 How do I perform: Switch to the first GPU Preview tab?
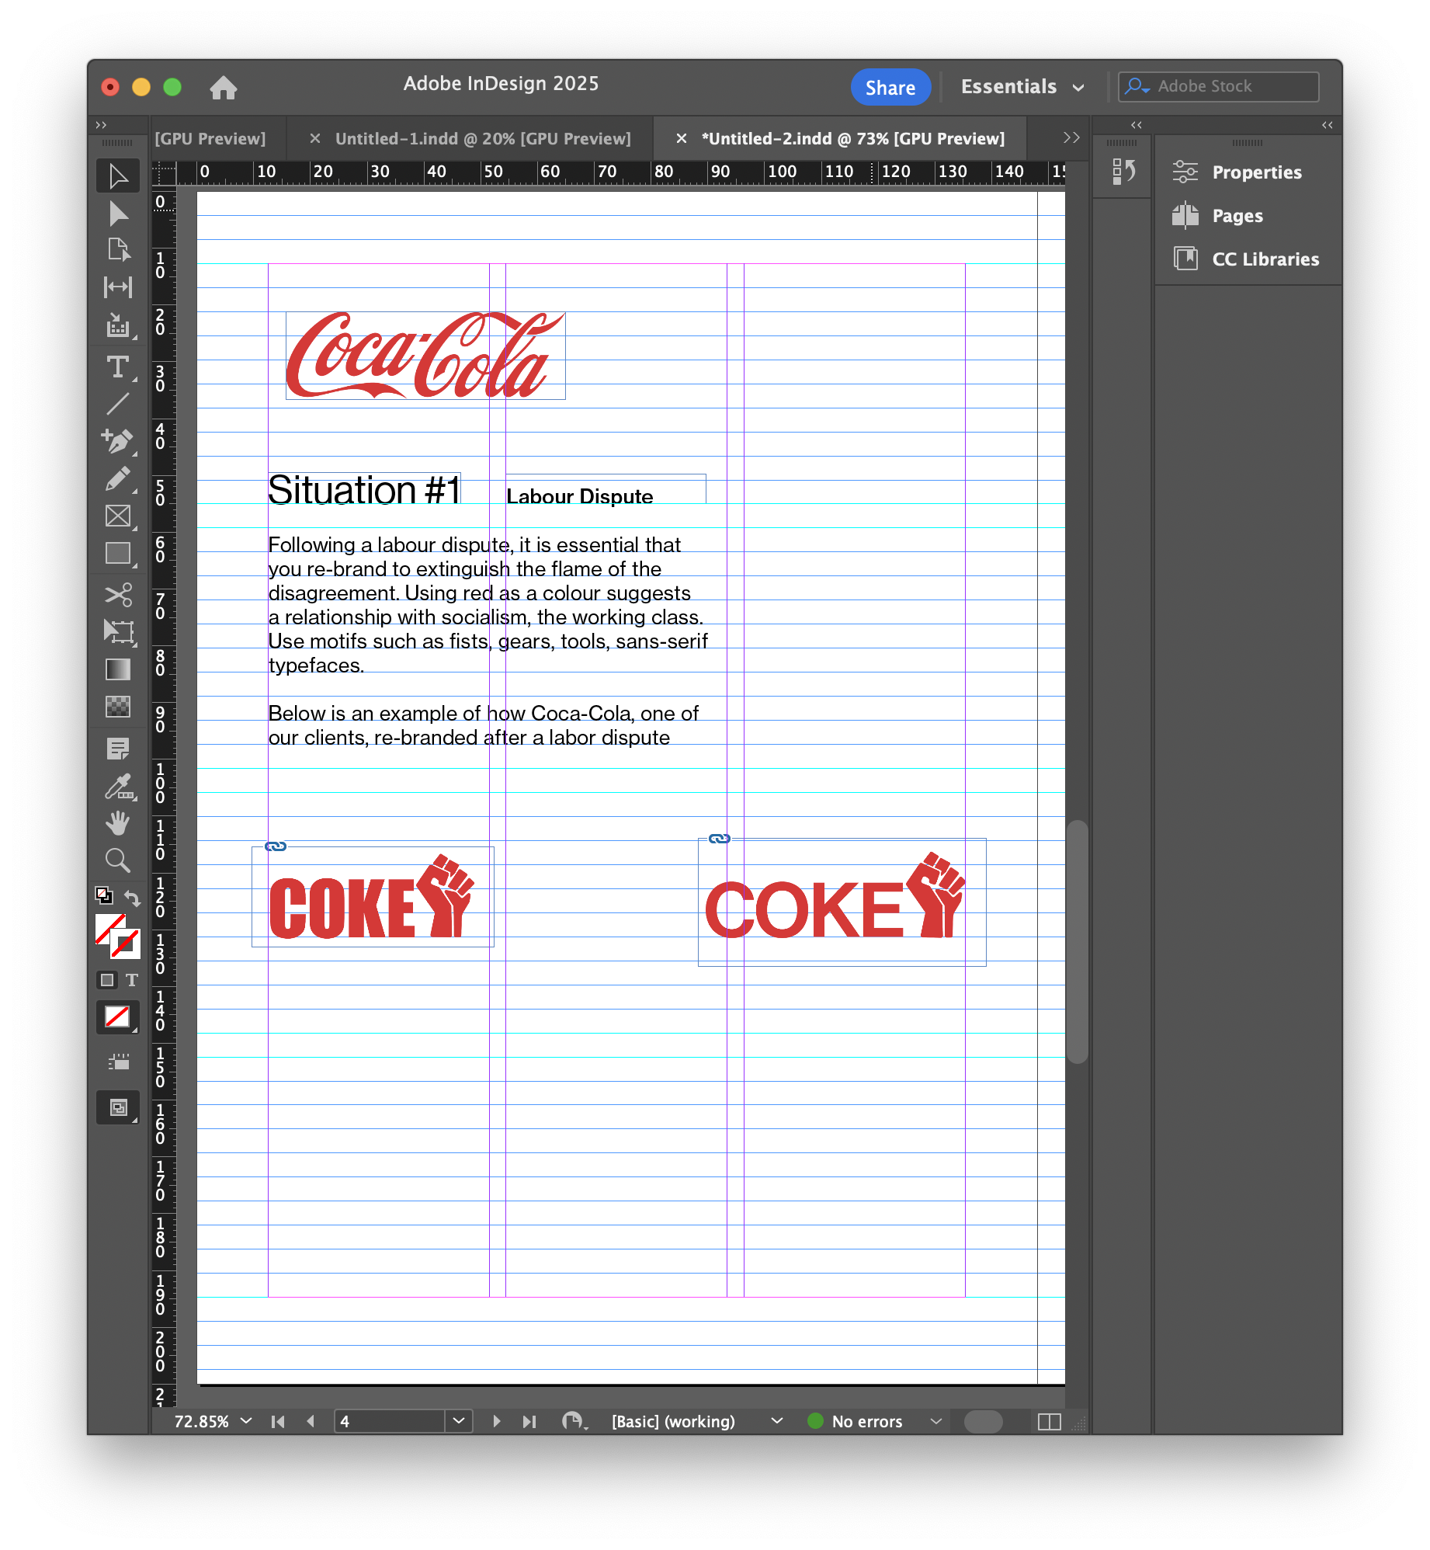(210, 138)
